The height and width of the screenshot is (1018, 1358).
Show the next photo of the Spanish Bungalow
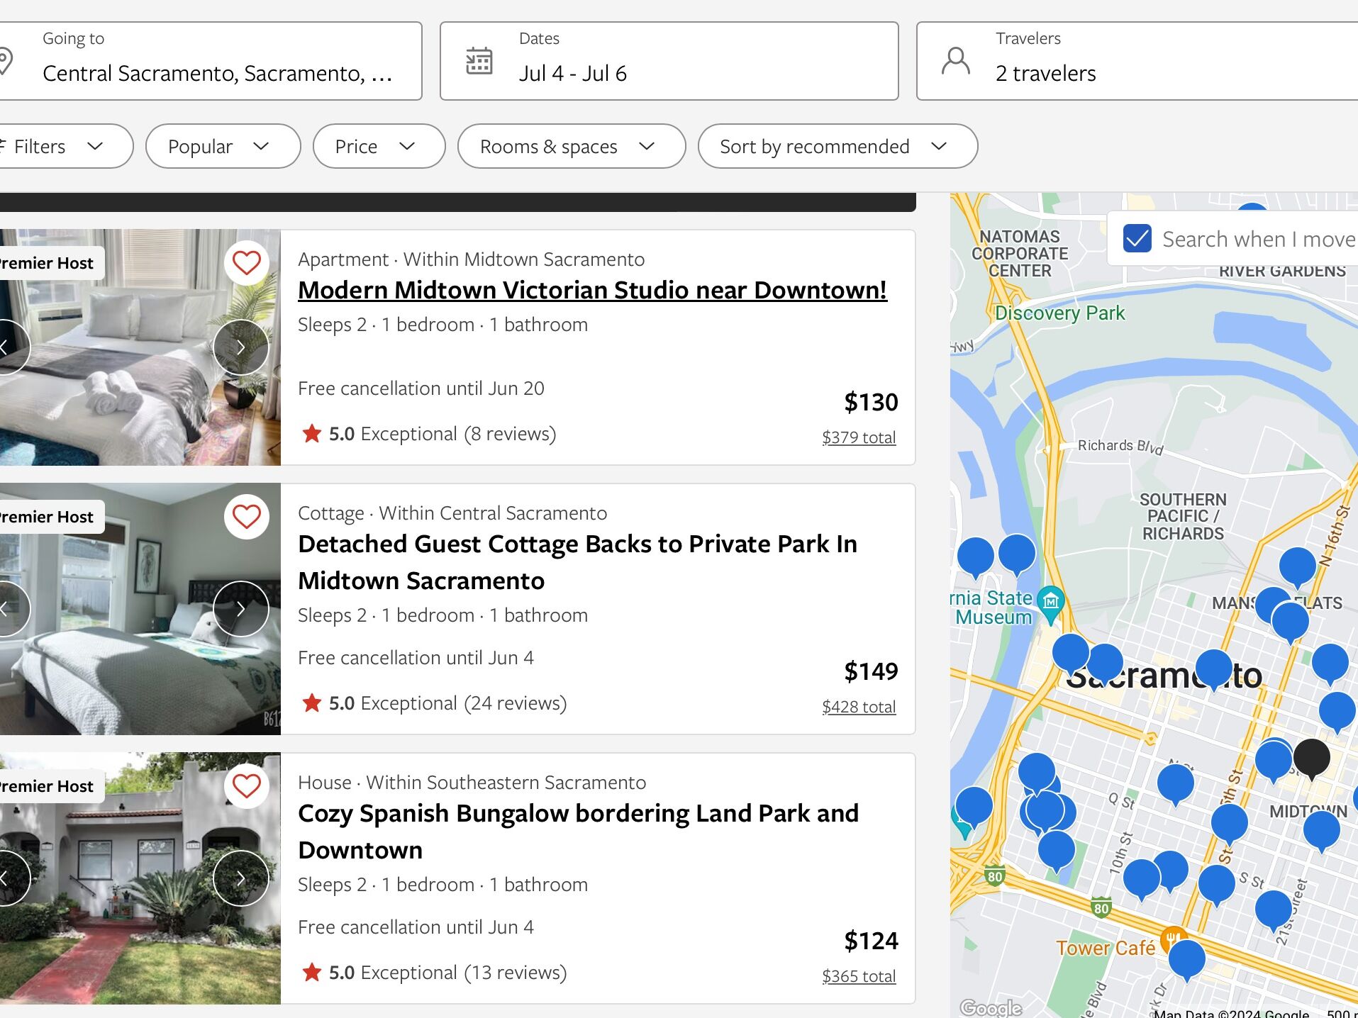pyautogui.click(x=241, y=878)
